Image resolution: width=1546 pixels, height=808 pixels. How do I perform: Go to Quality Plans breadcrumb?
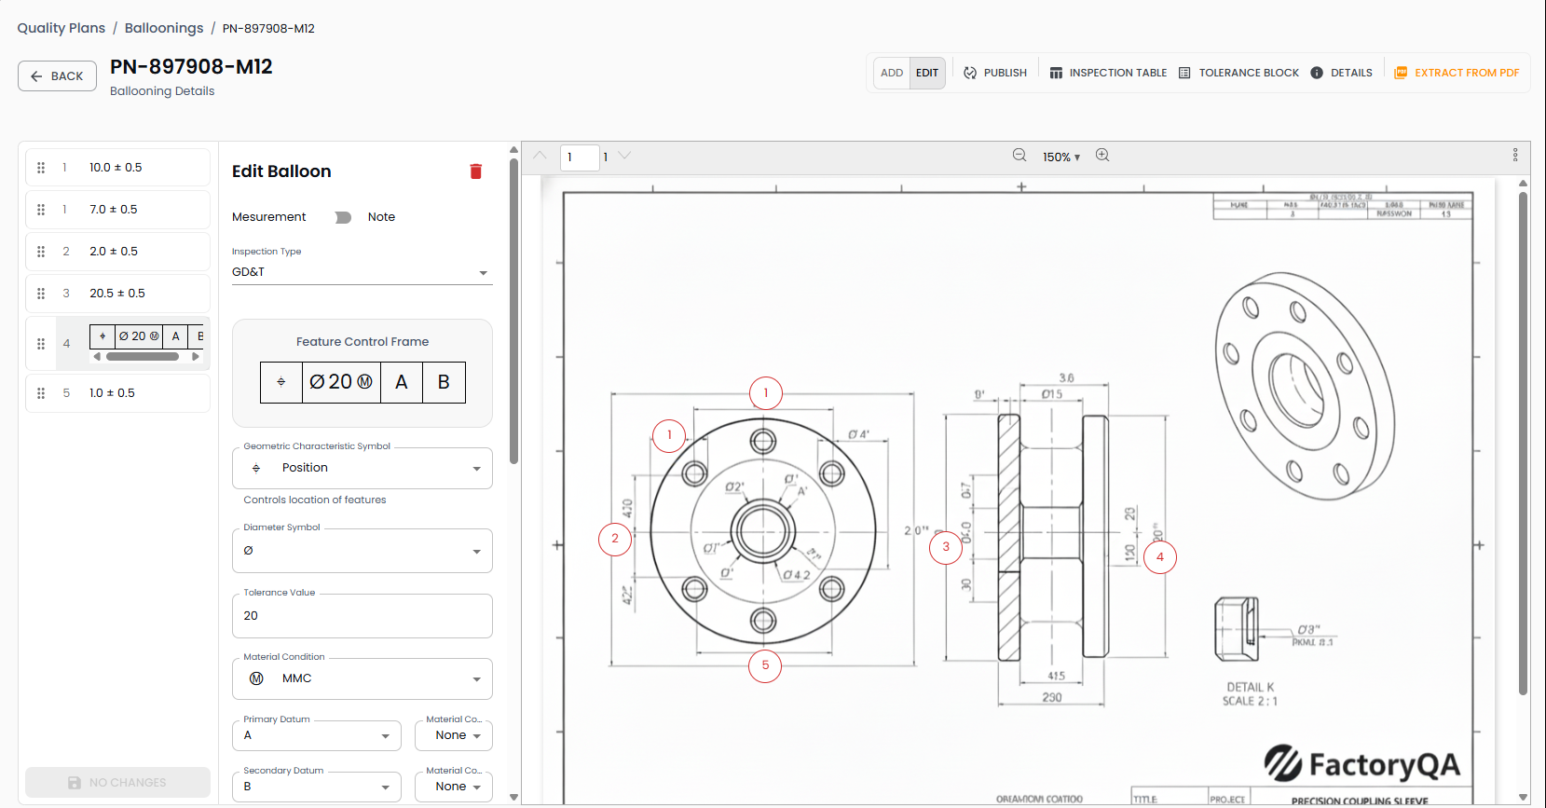coord(62,28)
